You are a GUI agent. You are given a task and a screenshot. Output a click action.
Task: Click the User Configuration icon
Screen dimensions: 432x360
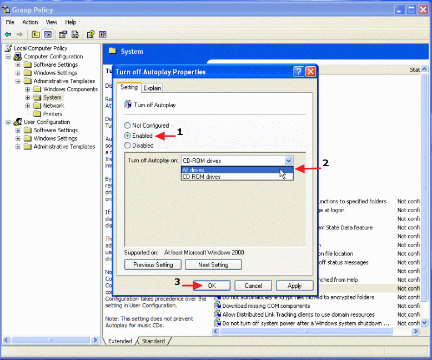coord(18,122)
